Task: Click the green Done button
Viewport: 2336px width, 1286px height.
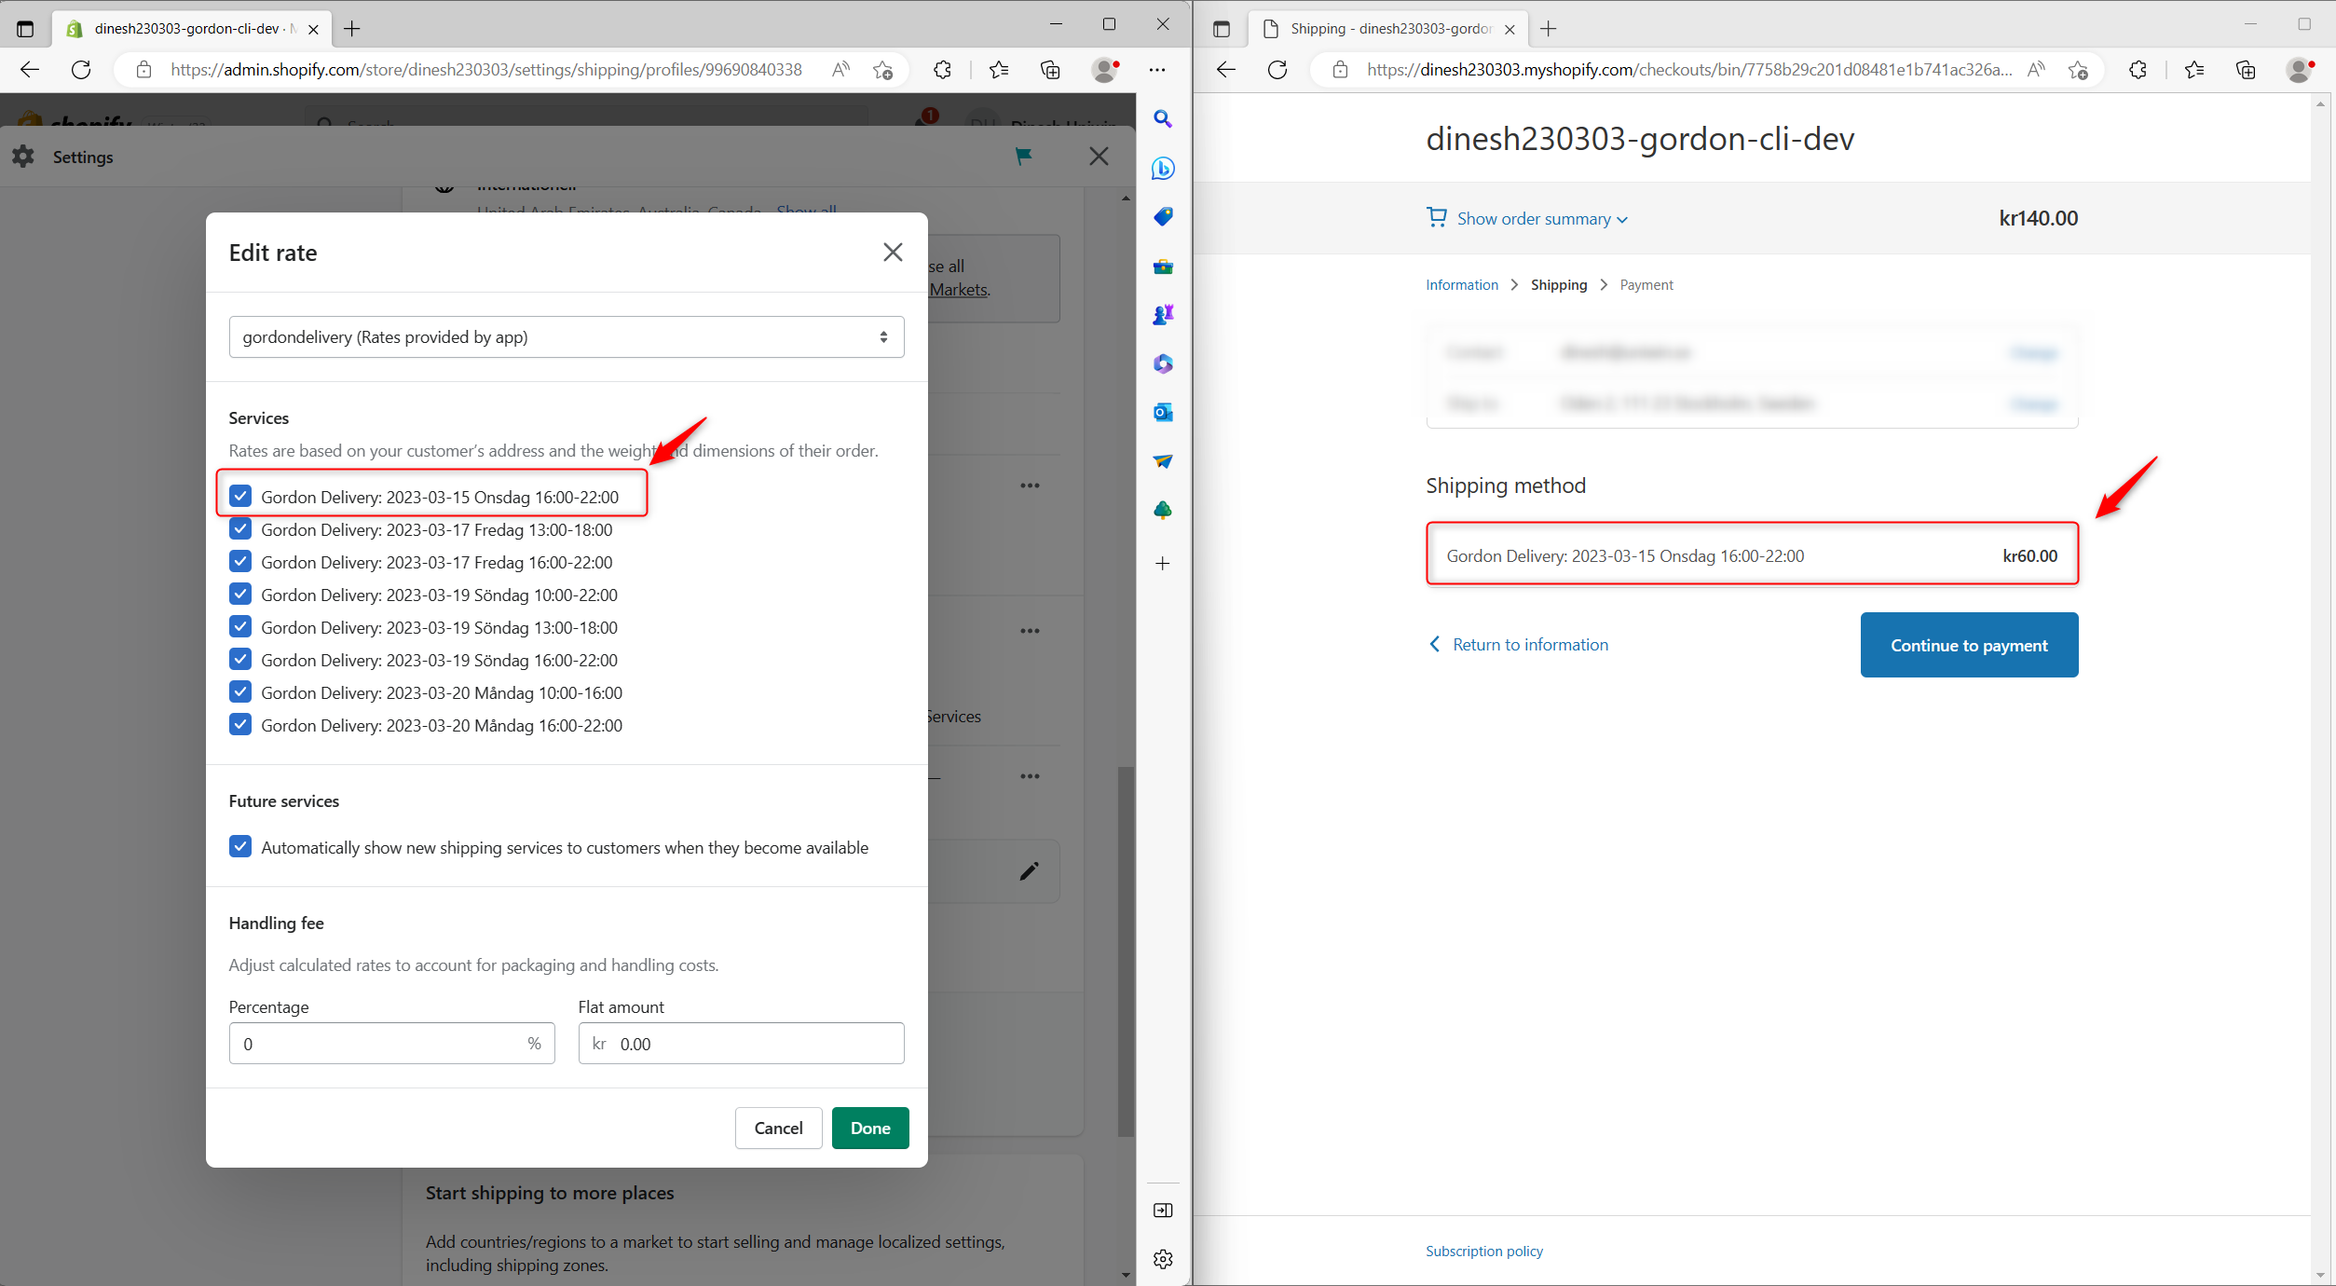Action: pos(869,1128)
